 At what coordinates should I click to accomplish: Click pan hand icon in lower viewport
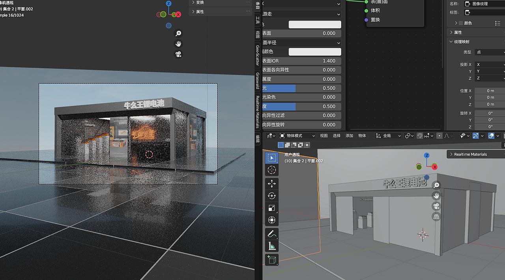point(436,195)
